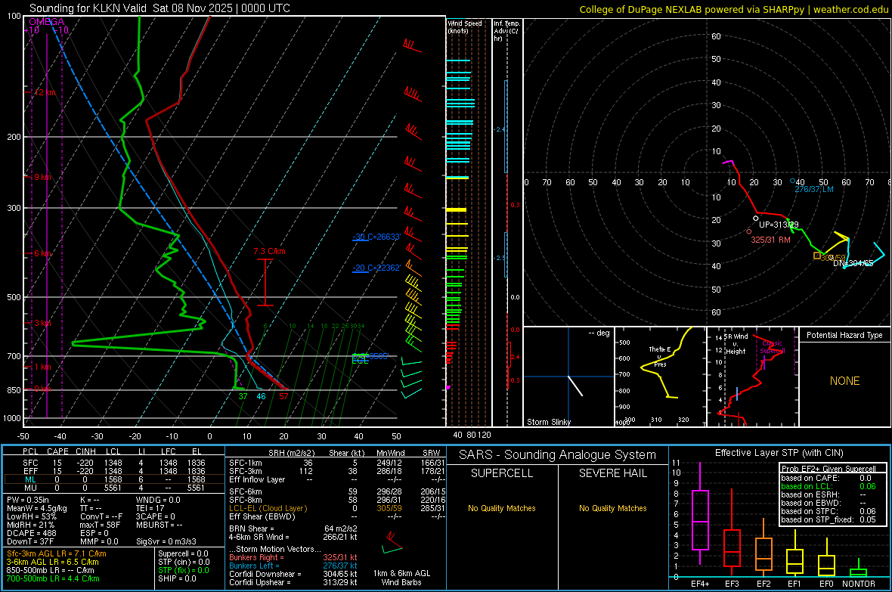Click the 'SR Wind v. Height' inset label
The width and height of the screenshot is (892, 592).
coord(736,344)
